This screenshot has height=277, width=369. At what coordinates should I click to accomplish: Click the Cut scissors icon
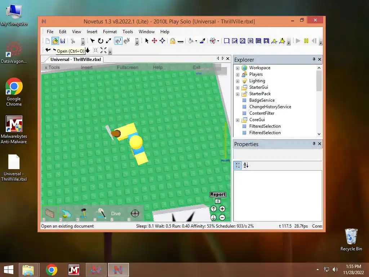(73, 41)
